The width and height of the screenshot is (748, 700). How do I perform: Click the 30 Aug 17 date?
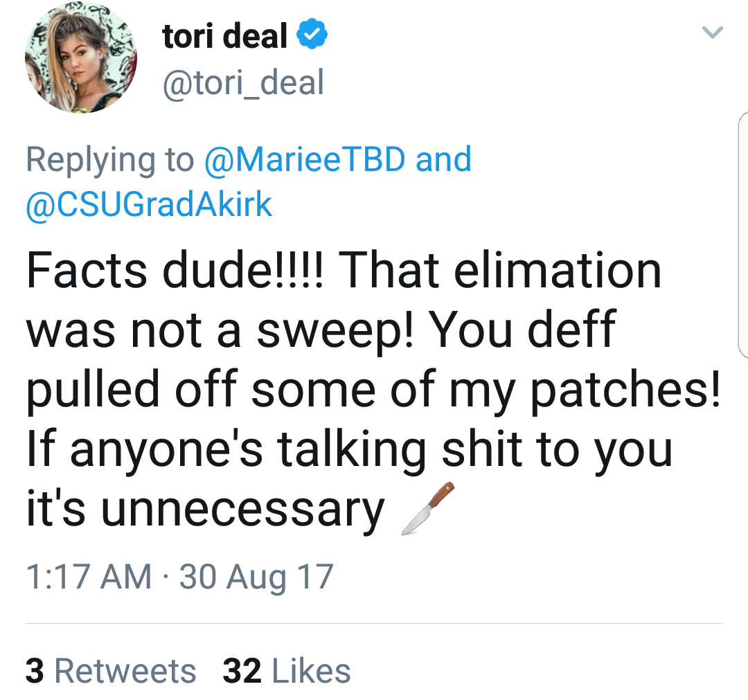(x=256, y=577)
